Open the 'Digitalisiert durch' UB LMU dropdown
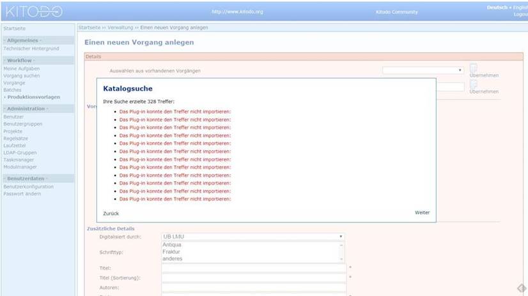528x296 pixels. (252, 237)
